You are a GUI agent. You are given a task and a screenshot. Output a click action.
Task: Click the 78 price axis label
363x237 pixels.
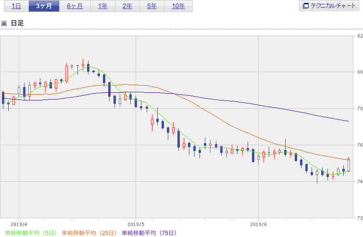tap(360, 109)
